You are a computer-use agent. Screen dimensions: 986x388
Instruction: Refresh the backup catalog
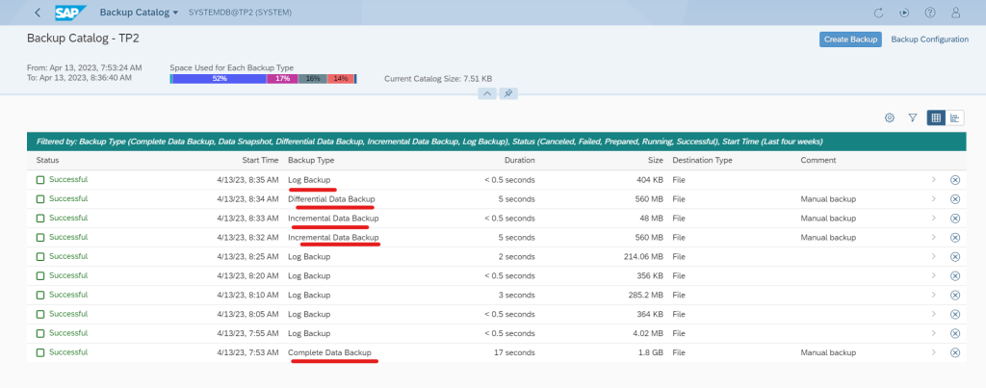879,13
